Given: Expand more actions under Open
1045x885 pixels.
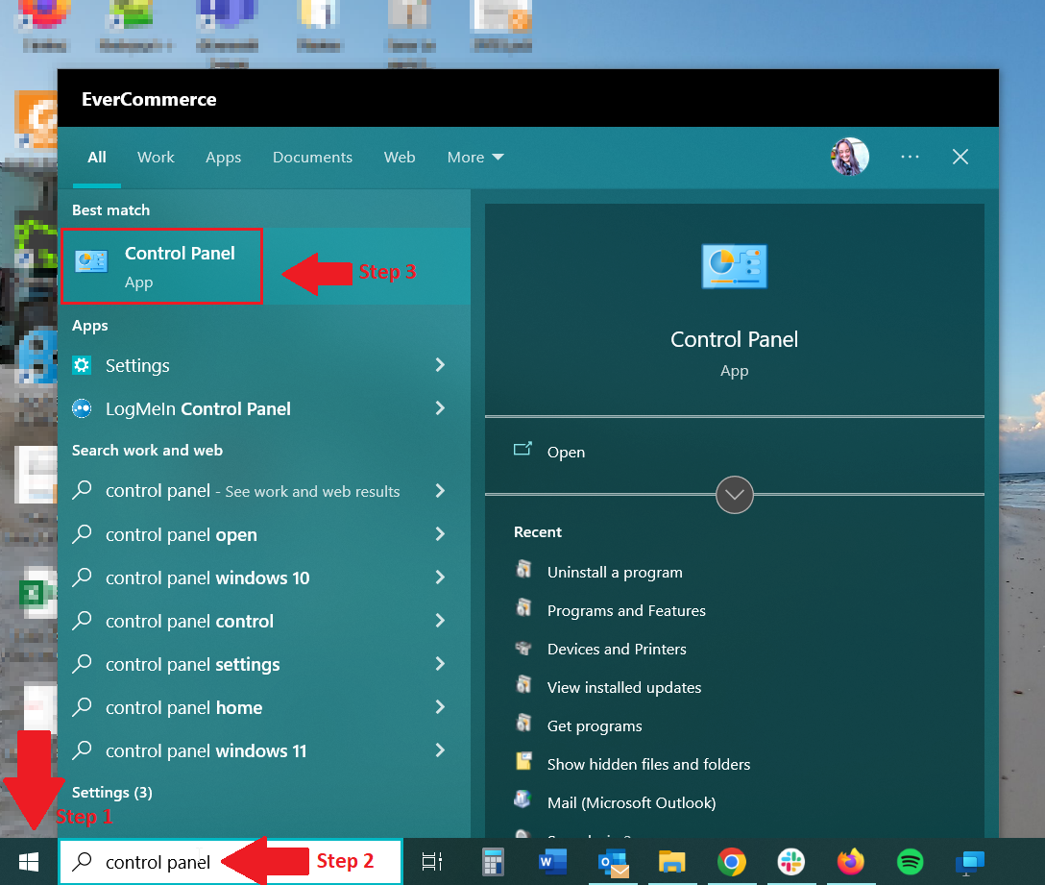Looking at the screenshot, I should (735, 495).
